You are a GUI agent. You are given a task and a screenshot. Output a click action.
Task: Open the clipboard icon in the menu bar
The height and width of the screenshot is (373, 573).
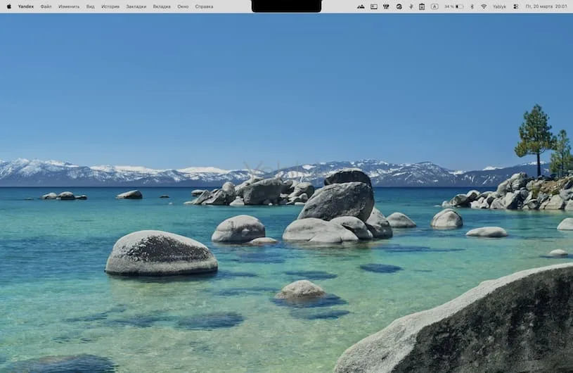pos(422,6)
